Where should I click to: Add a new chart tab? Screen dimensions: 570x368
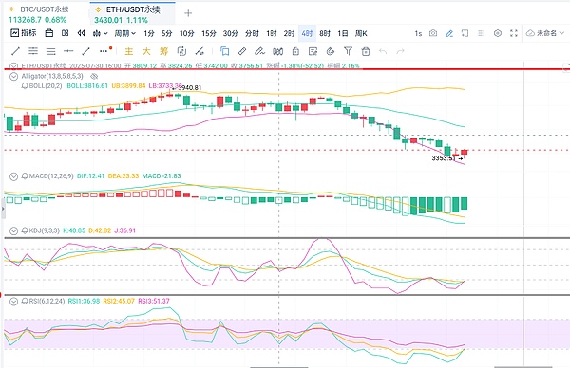point(188,13)
